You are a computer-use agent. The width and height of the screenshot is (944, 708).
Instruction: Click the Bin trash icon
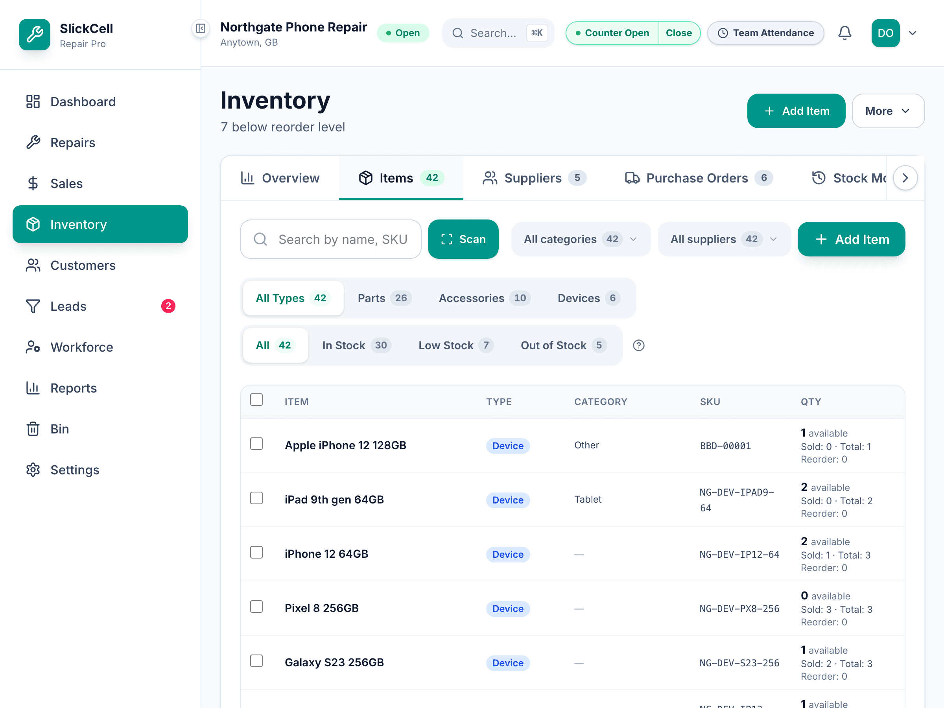[x=33, y=429]
